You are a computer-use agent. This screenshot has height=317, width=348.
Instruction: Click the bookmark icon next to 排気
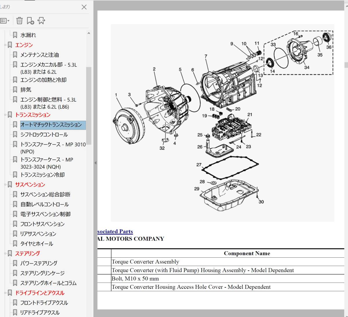tap(15, 90)
